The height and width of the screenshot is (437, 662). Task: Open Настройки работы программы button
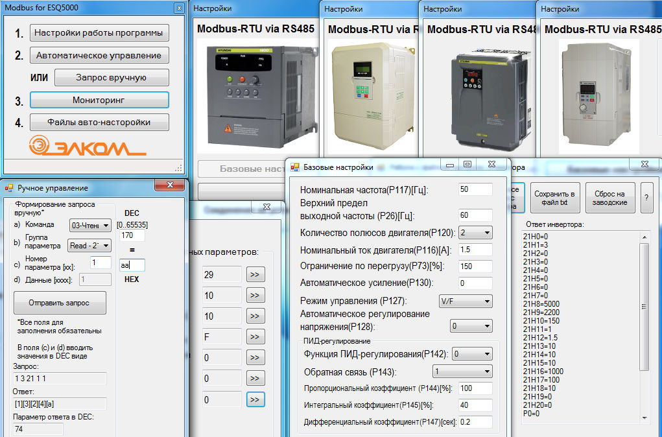(99, 32)
